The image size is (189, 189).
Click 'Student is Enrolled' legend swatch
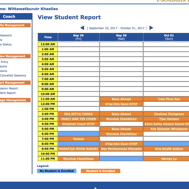tap(100, 171)
